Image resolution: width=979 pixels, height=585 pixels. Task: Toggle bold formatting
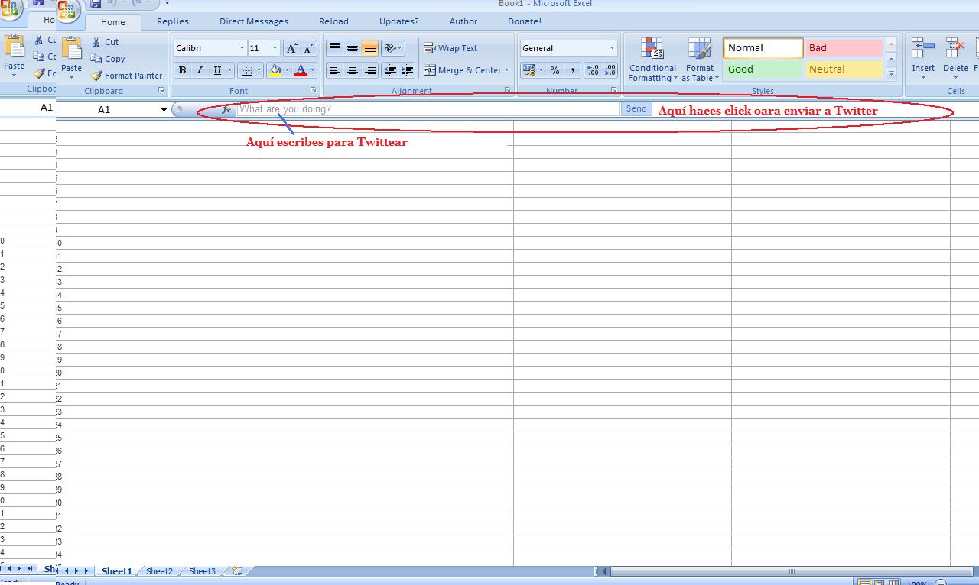[182, 70]
